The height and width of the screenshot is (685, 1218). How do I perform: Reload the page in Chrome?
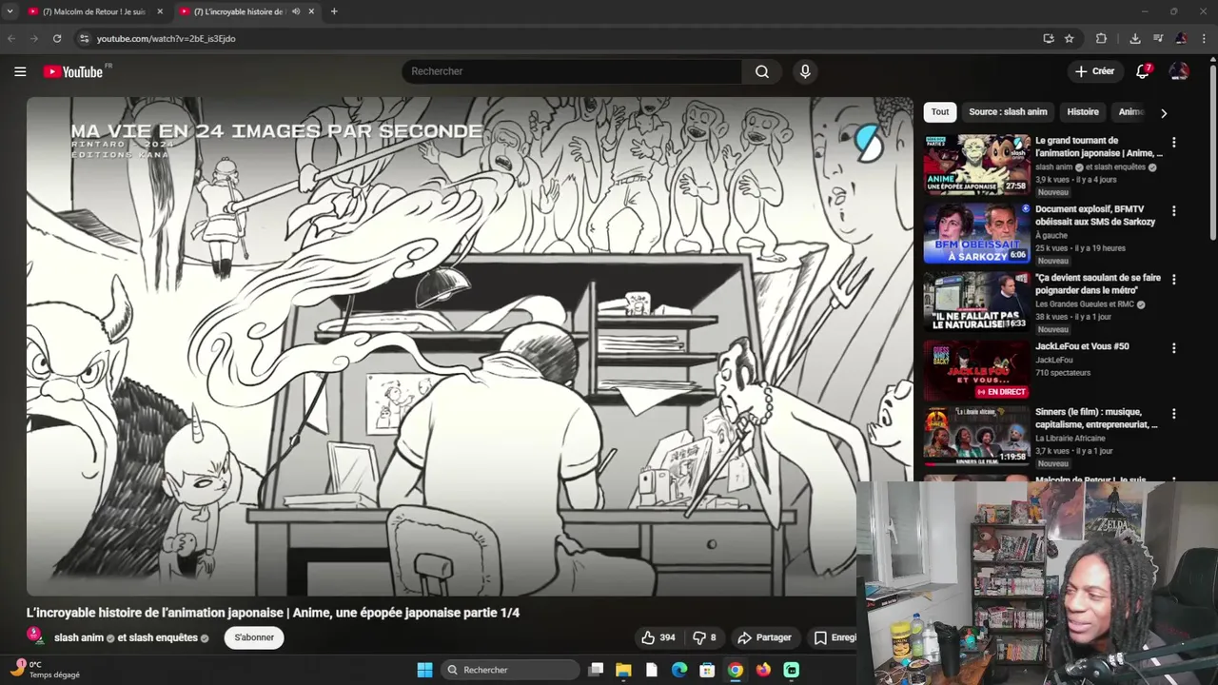(57, 38)
